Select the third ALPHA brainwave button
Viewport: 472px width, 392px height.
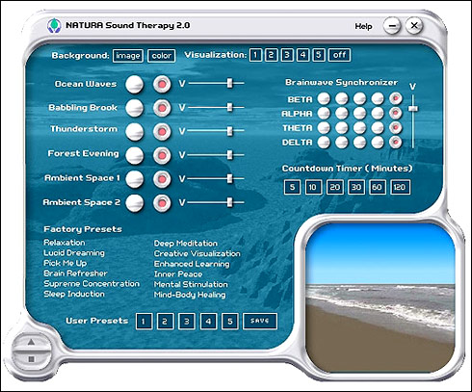[359, 113]
